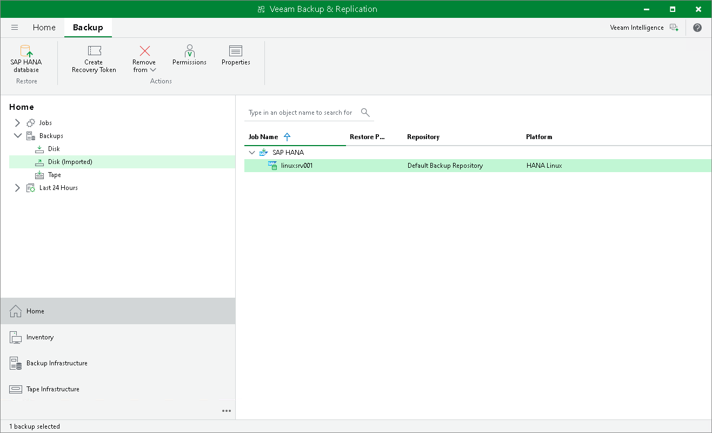
Task: Click the HANA Linux platform cell
Action: [544, 166]
